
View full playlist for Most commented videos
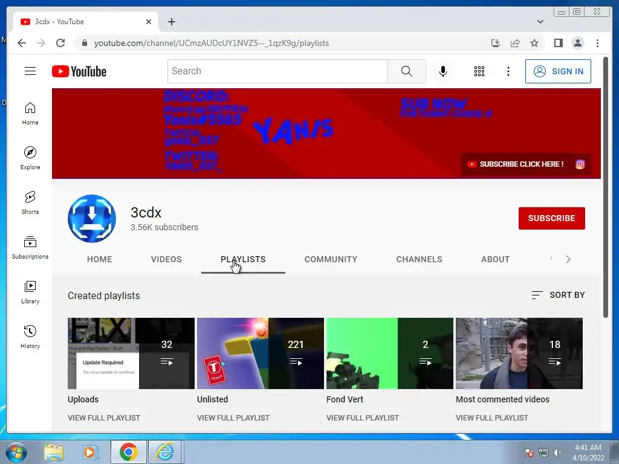[x=492, y=417]
